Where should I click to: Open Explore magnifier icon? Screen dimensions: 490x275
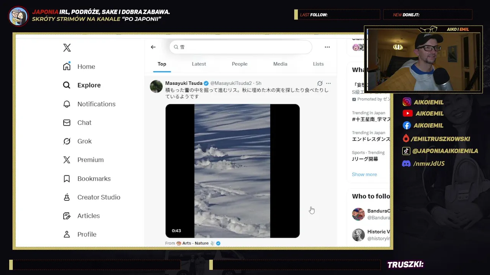pos(67,85)
